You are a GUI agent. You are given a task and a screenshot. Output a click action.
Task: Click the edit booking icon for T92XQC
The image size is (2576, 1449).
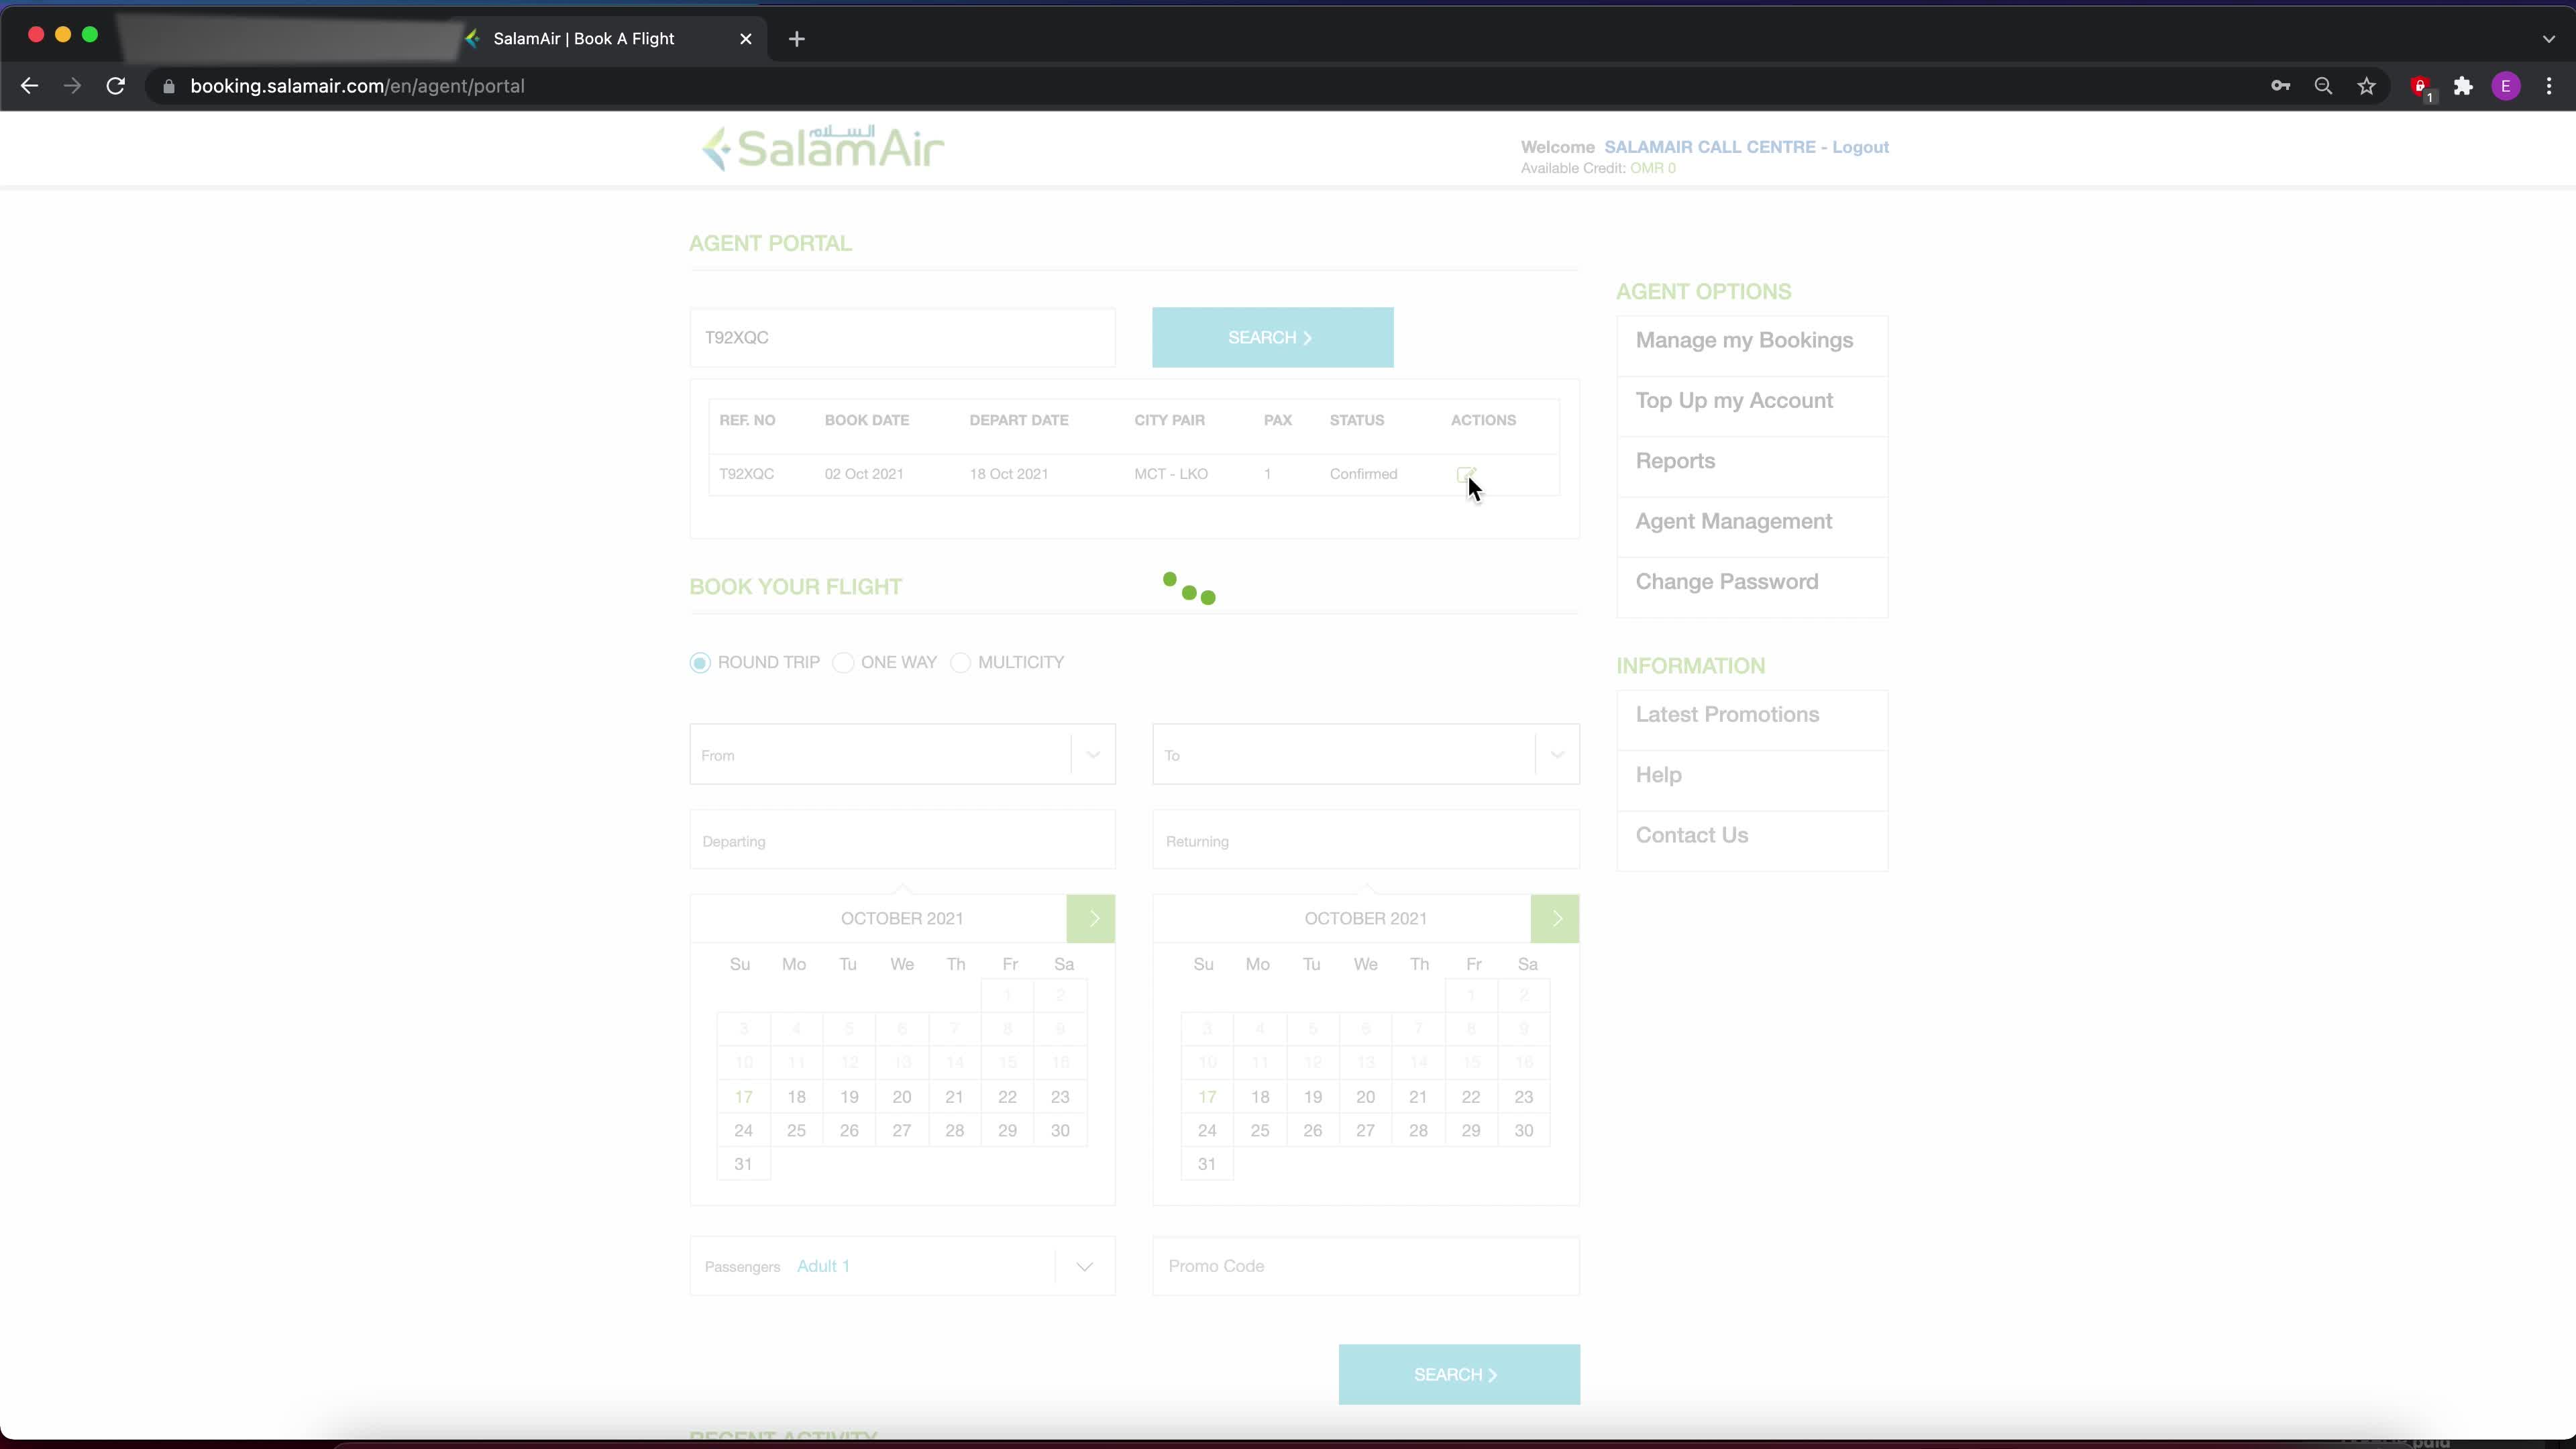(x=1465, y=474)
